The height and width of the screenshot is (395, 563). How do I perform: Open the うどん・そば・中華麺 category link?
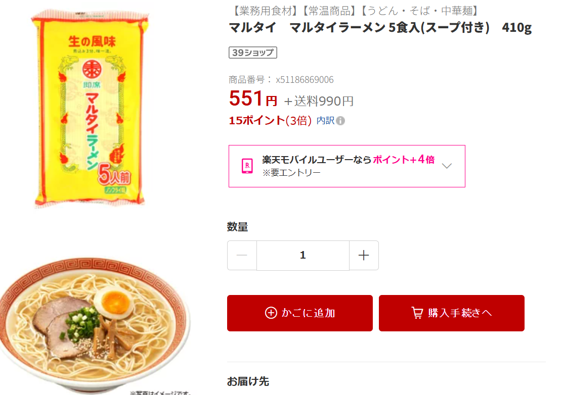pos(420,11)
